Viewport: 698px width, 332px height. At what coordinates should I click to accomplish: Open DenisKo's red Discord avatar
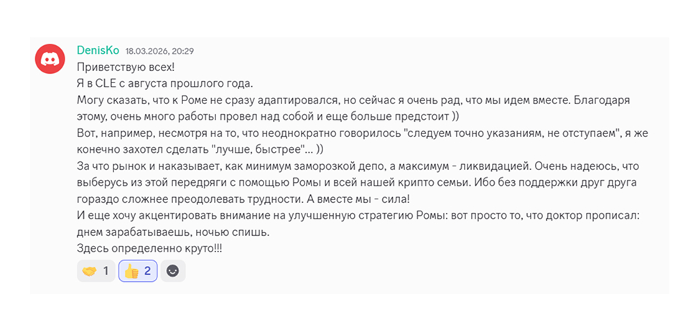(x=50, y=59)
